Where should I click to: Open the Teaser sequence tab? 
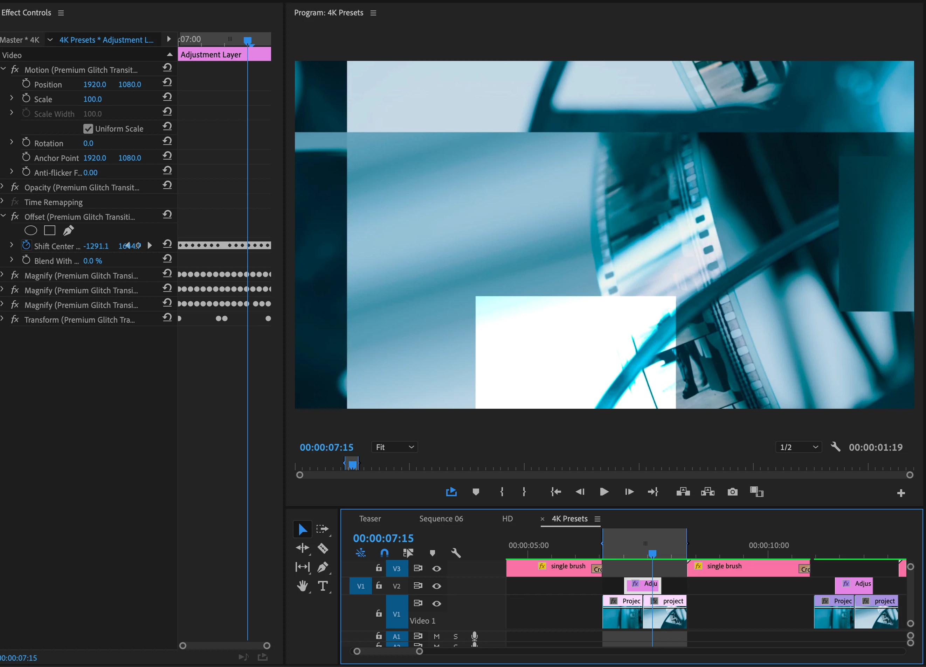tap(370, 519)
